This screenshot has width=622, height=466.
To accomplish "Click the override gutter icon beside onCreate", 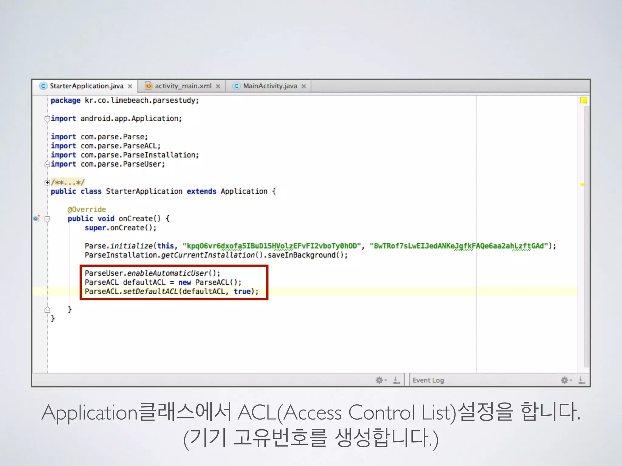I will tap(37, 218).
